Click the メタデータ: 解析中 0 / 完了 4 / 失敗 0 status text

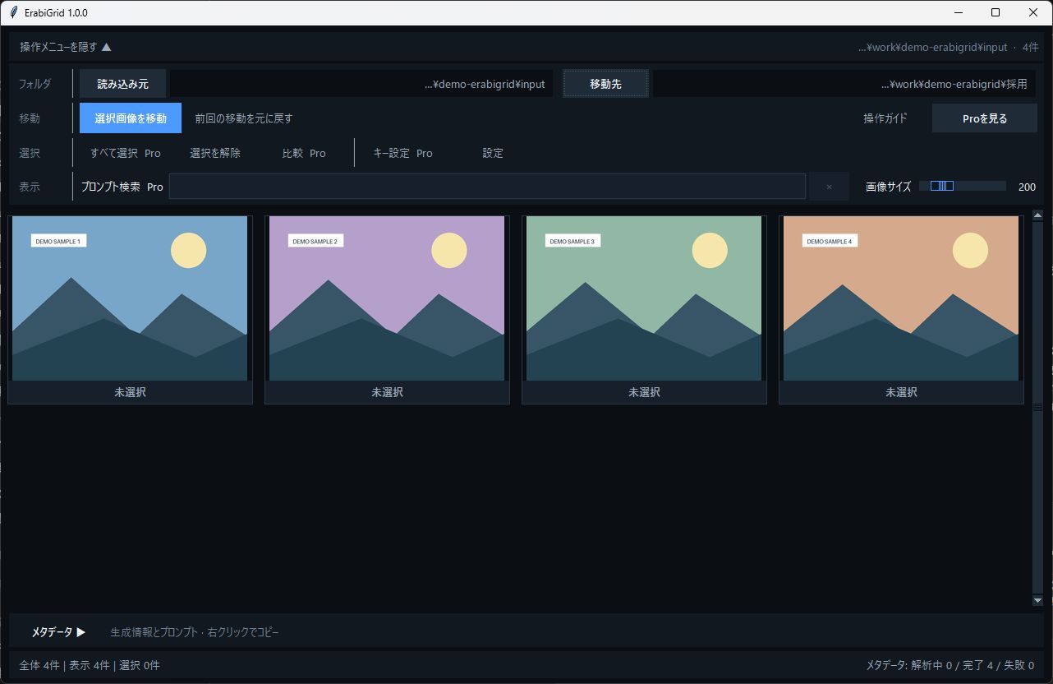coord(950,665)
